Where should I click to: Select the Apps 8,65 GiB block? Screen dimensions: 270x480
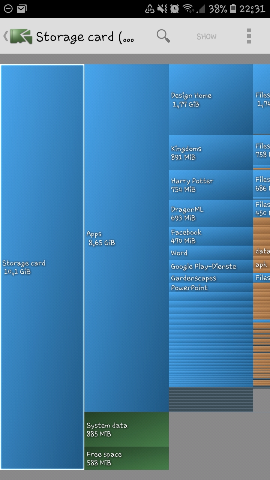tap(126, 238)
